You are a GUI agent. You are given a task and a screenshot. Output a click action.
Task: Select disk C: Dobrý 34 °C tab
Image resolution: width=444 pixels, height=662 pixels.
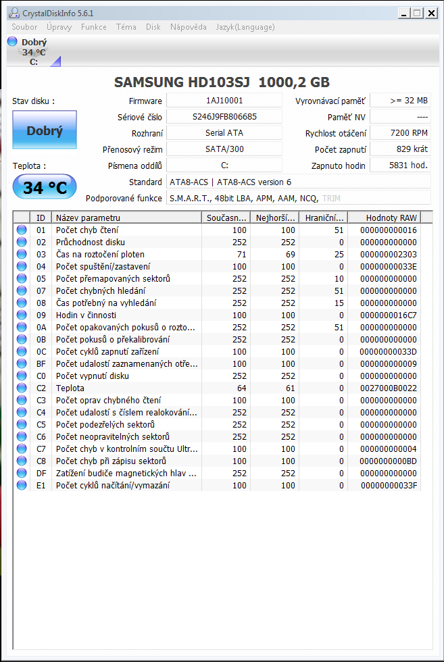(34, 51)
